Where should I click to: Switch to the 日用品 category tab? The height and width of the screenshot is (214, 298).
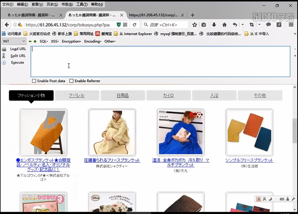click(x=123, y=95)
